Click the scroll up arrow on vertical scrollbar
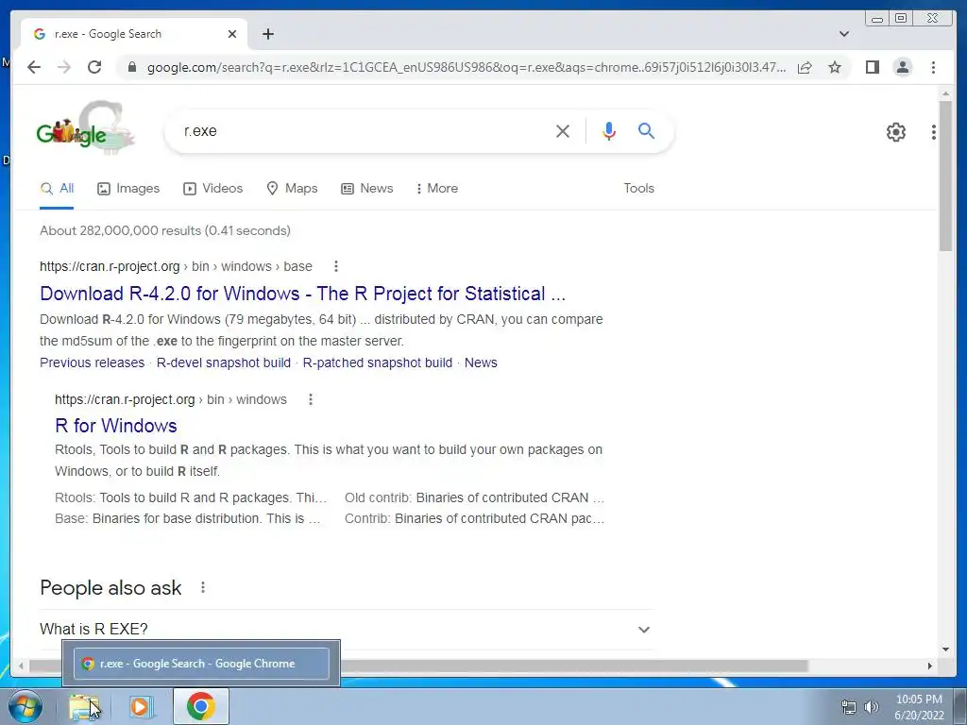The image size is (967, 725). (945, 93)
